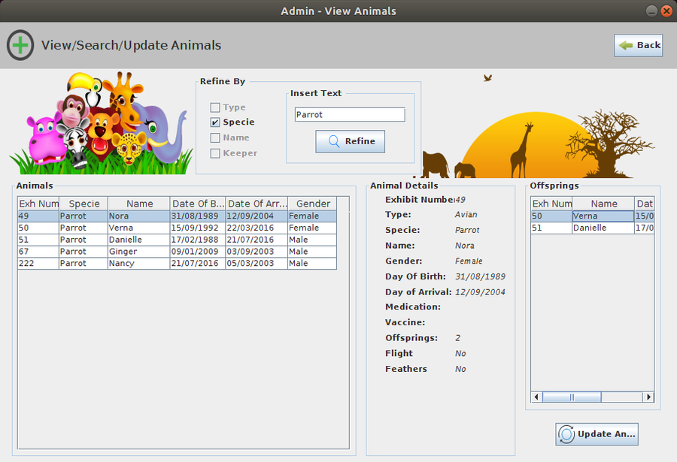Click the green plus icon beside the page title
The image size is (677, 462).
[20, 45]
